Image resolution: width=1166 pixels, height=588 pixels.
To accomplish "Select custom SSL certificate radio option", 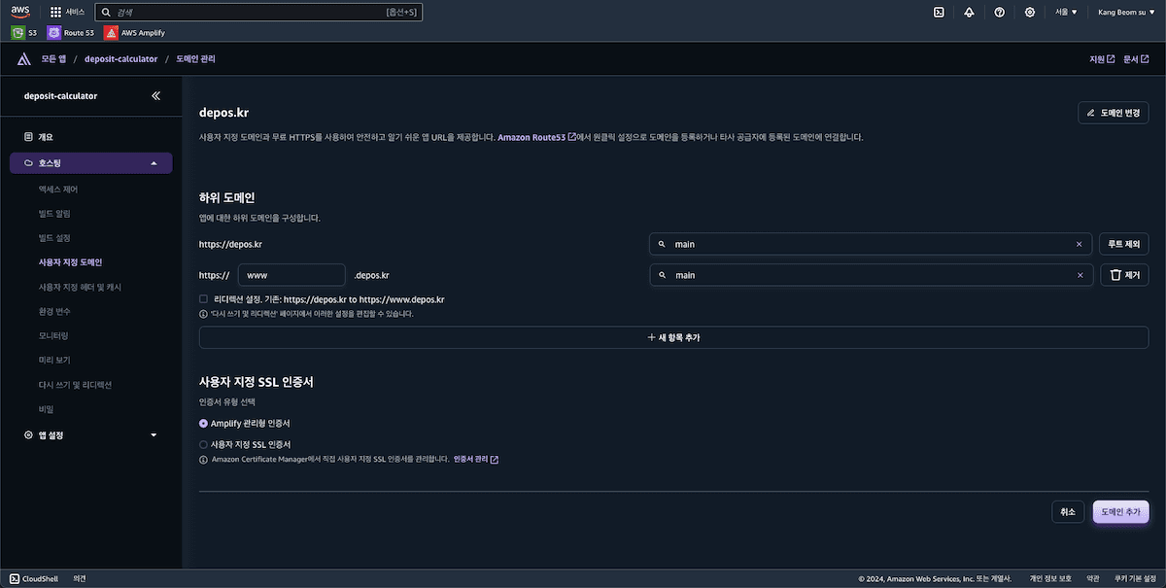I will click(203, 444).
